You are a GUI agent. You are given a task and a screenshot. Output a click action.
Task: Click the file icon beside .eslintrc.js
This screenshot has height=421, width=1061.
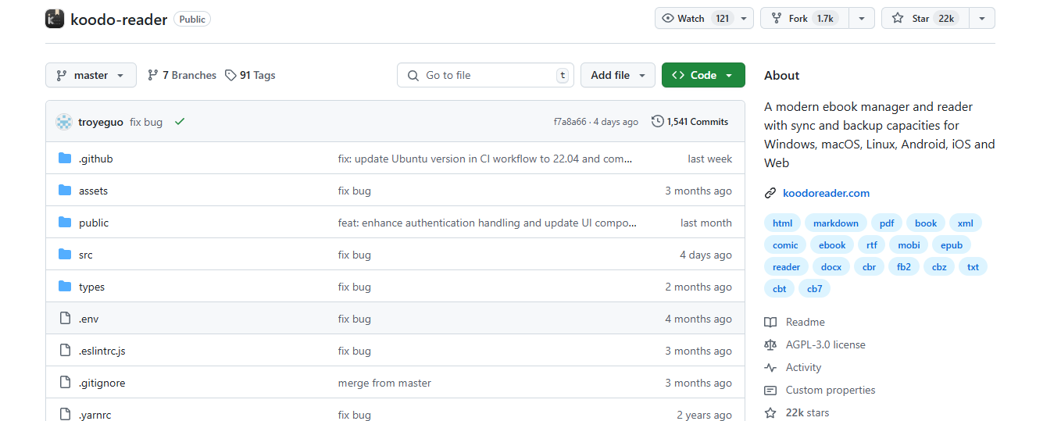[x=65, y=351]
